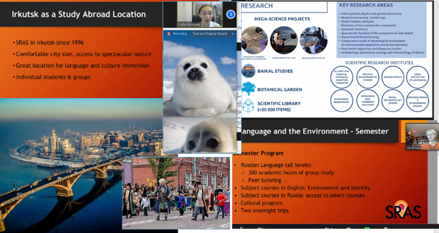Click the red Recording indicator icon

click(169, 33)
